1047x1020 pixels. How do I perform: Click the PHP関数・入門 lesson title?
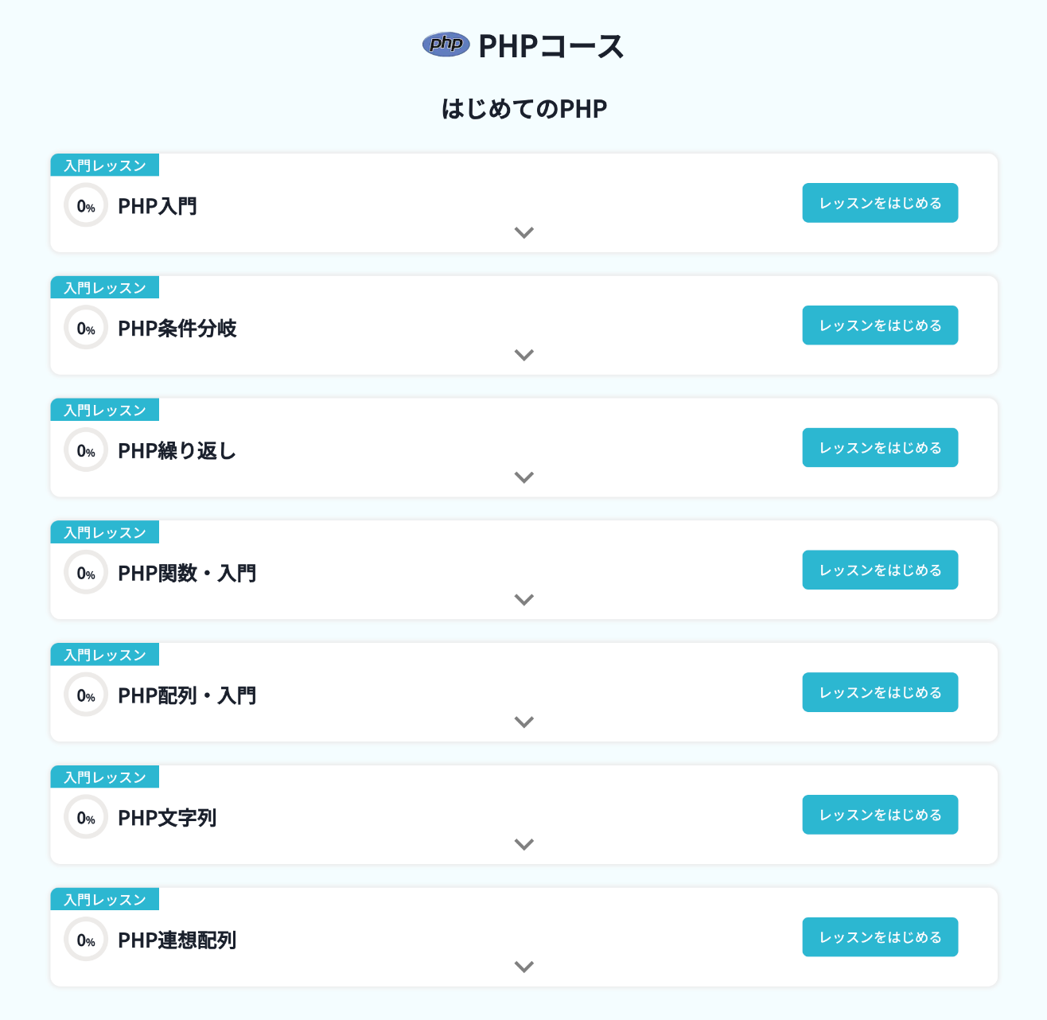click(x=187, y=573)
